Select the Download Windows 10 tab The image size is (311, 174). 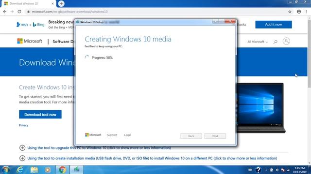click(x=29, y=3)
